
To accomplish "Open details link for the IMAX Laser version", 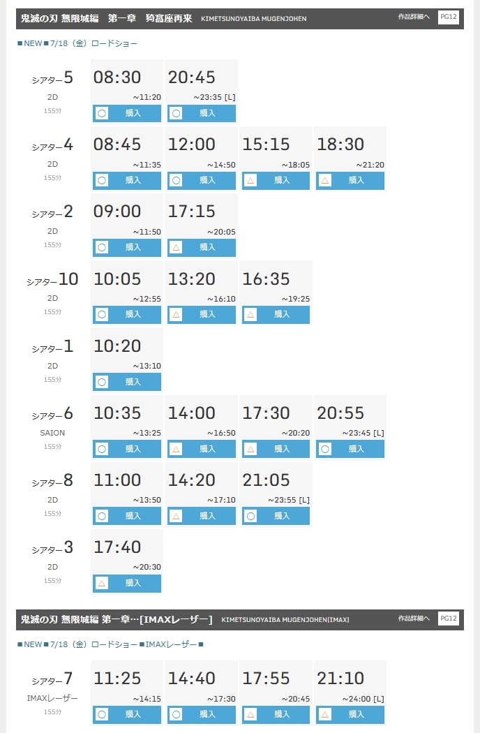I will pos(414,619).
